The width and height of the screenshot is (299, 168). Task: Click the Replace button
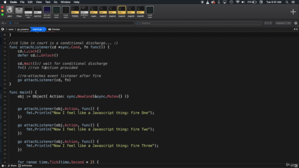280,23
